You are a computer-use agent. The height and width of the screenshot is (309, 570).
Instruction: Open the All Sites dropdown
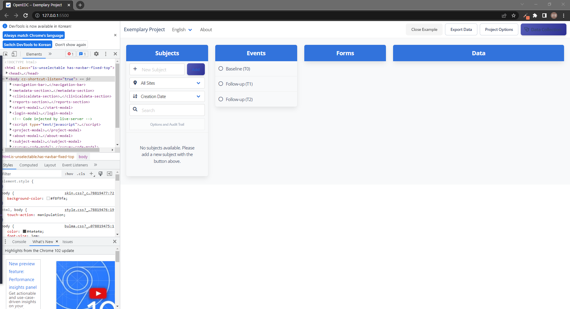167,83
